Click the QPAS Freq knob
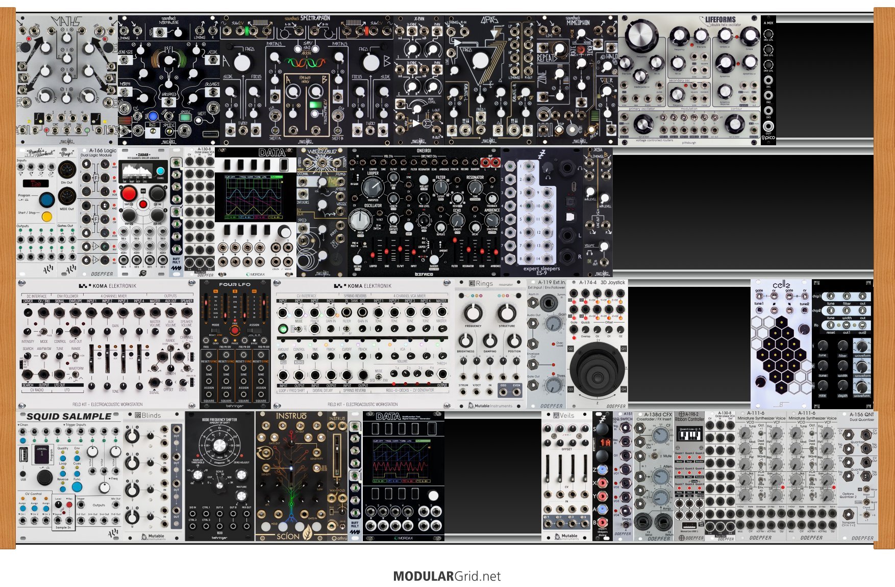This screenshot has width=895, height=587. [x=480, y=61]
